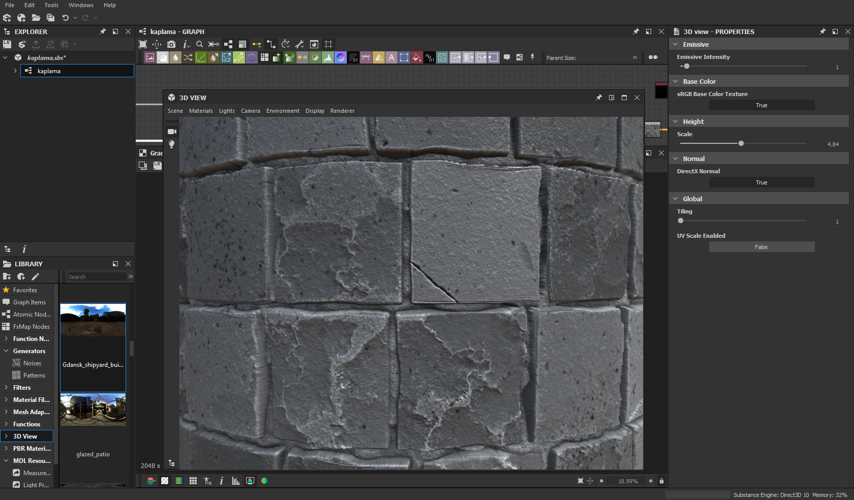The height and width of the screenshot is (500, 854).
Task: Expand the Filters group in the Library
Action: tap(21, 387)
